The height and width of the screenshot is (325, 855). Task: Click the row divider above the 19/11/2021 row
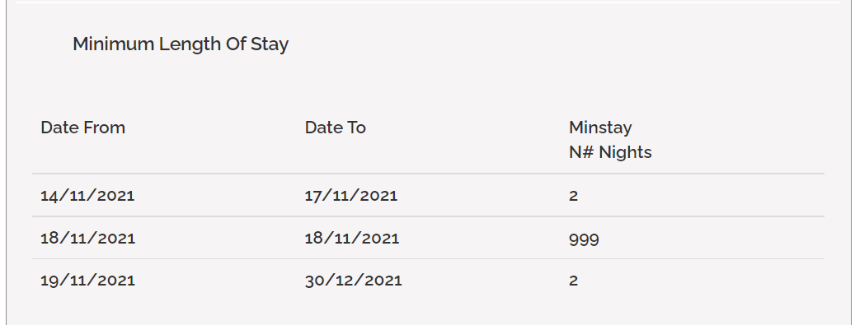click(x=428, y=259)
